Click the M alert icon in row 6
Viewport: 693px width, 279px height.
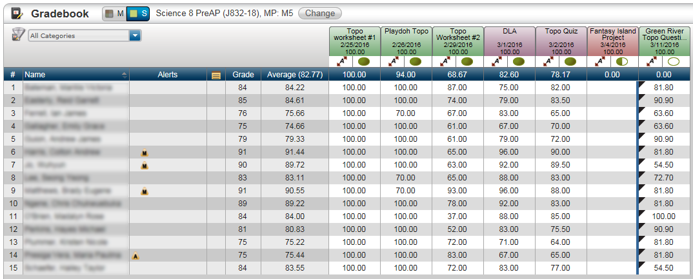[145, 153]
